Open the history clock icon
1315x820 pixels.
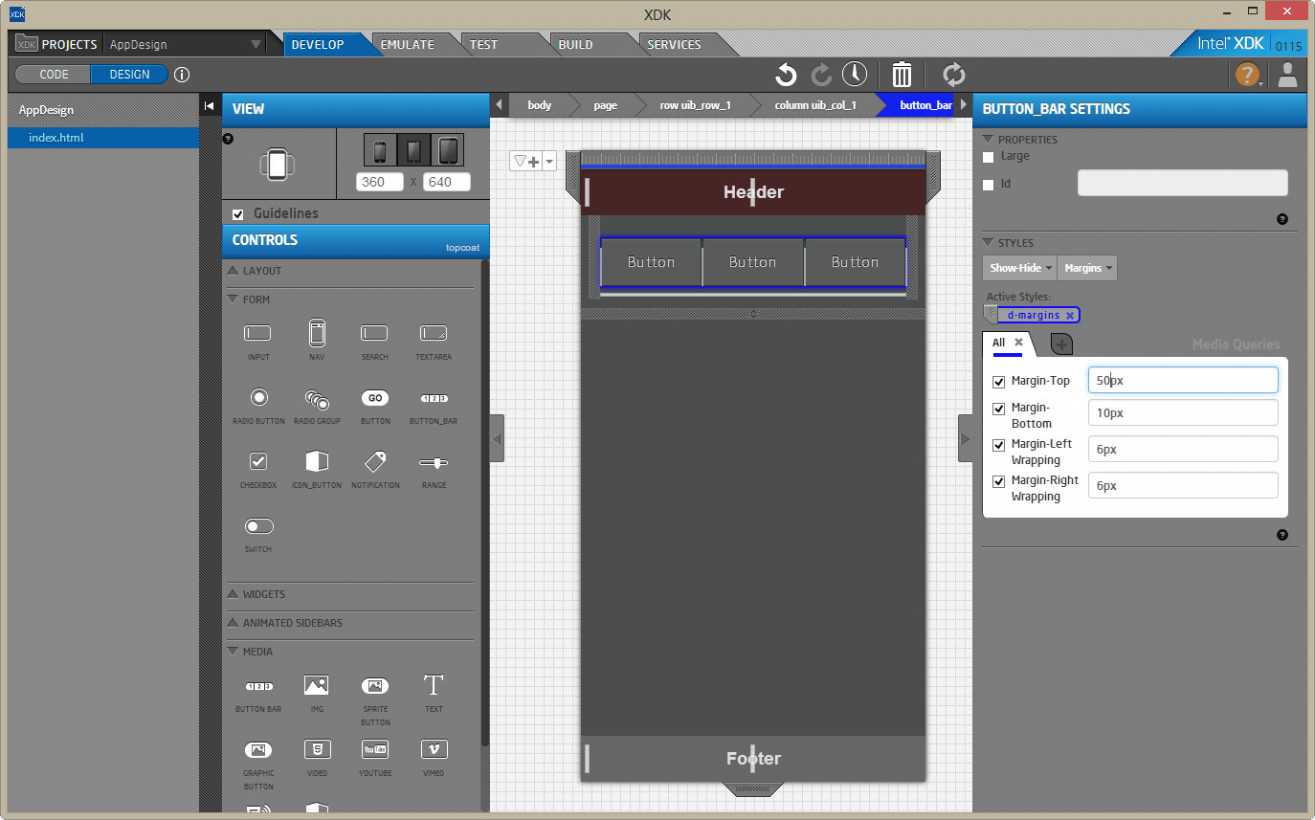[x=855, y=75]
